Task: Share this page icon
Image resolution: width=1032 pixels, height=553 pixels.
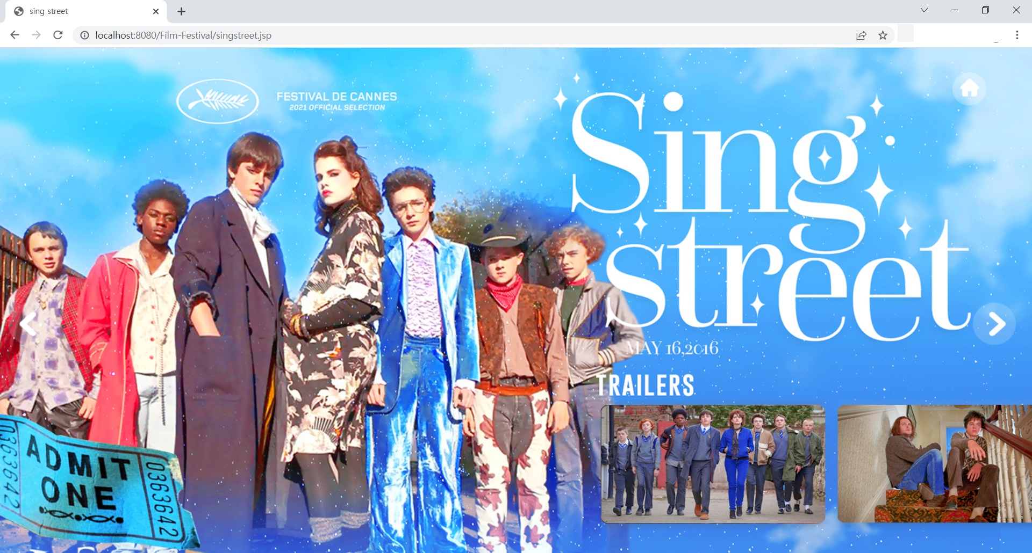Action: pyautogui.click(x=861, y=35)
